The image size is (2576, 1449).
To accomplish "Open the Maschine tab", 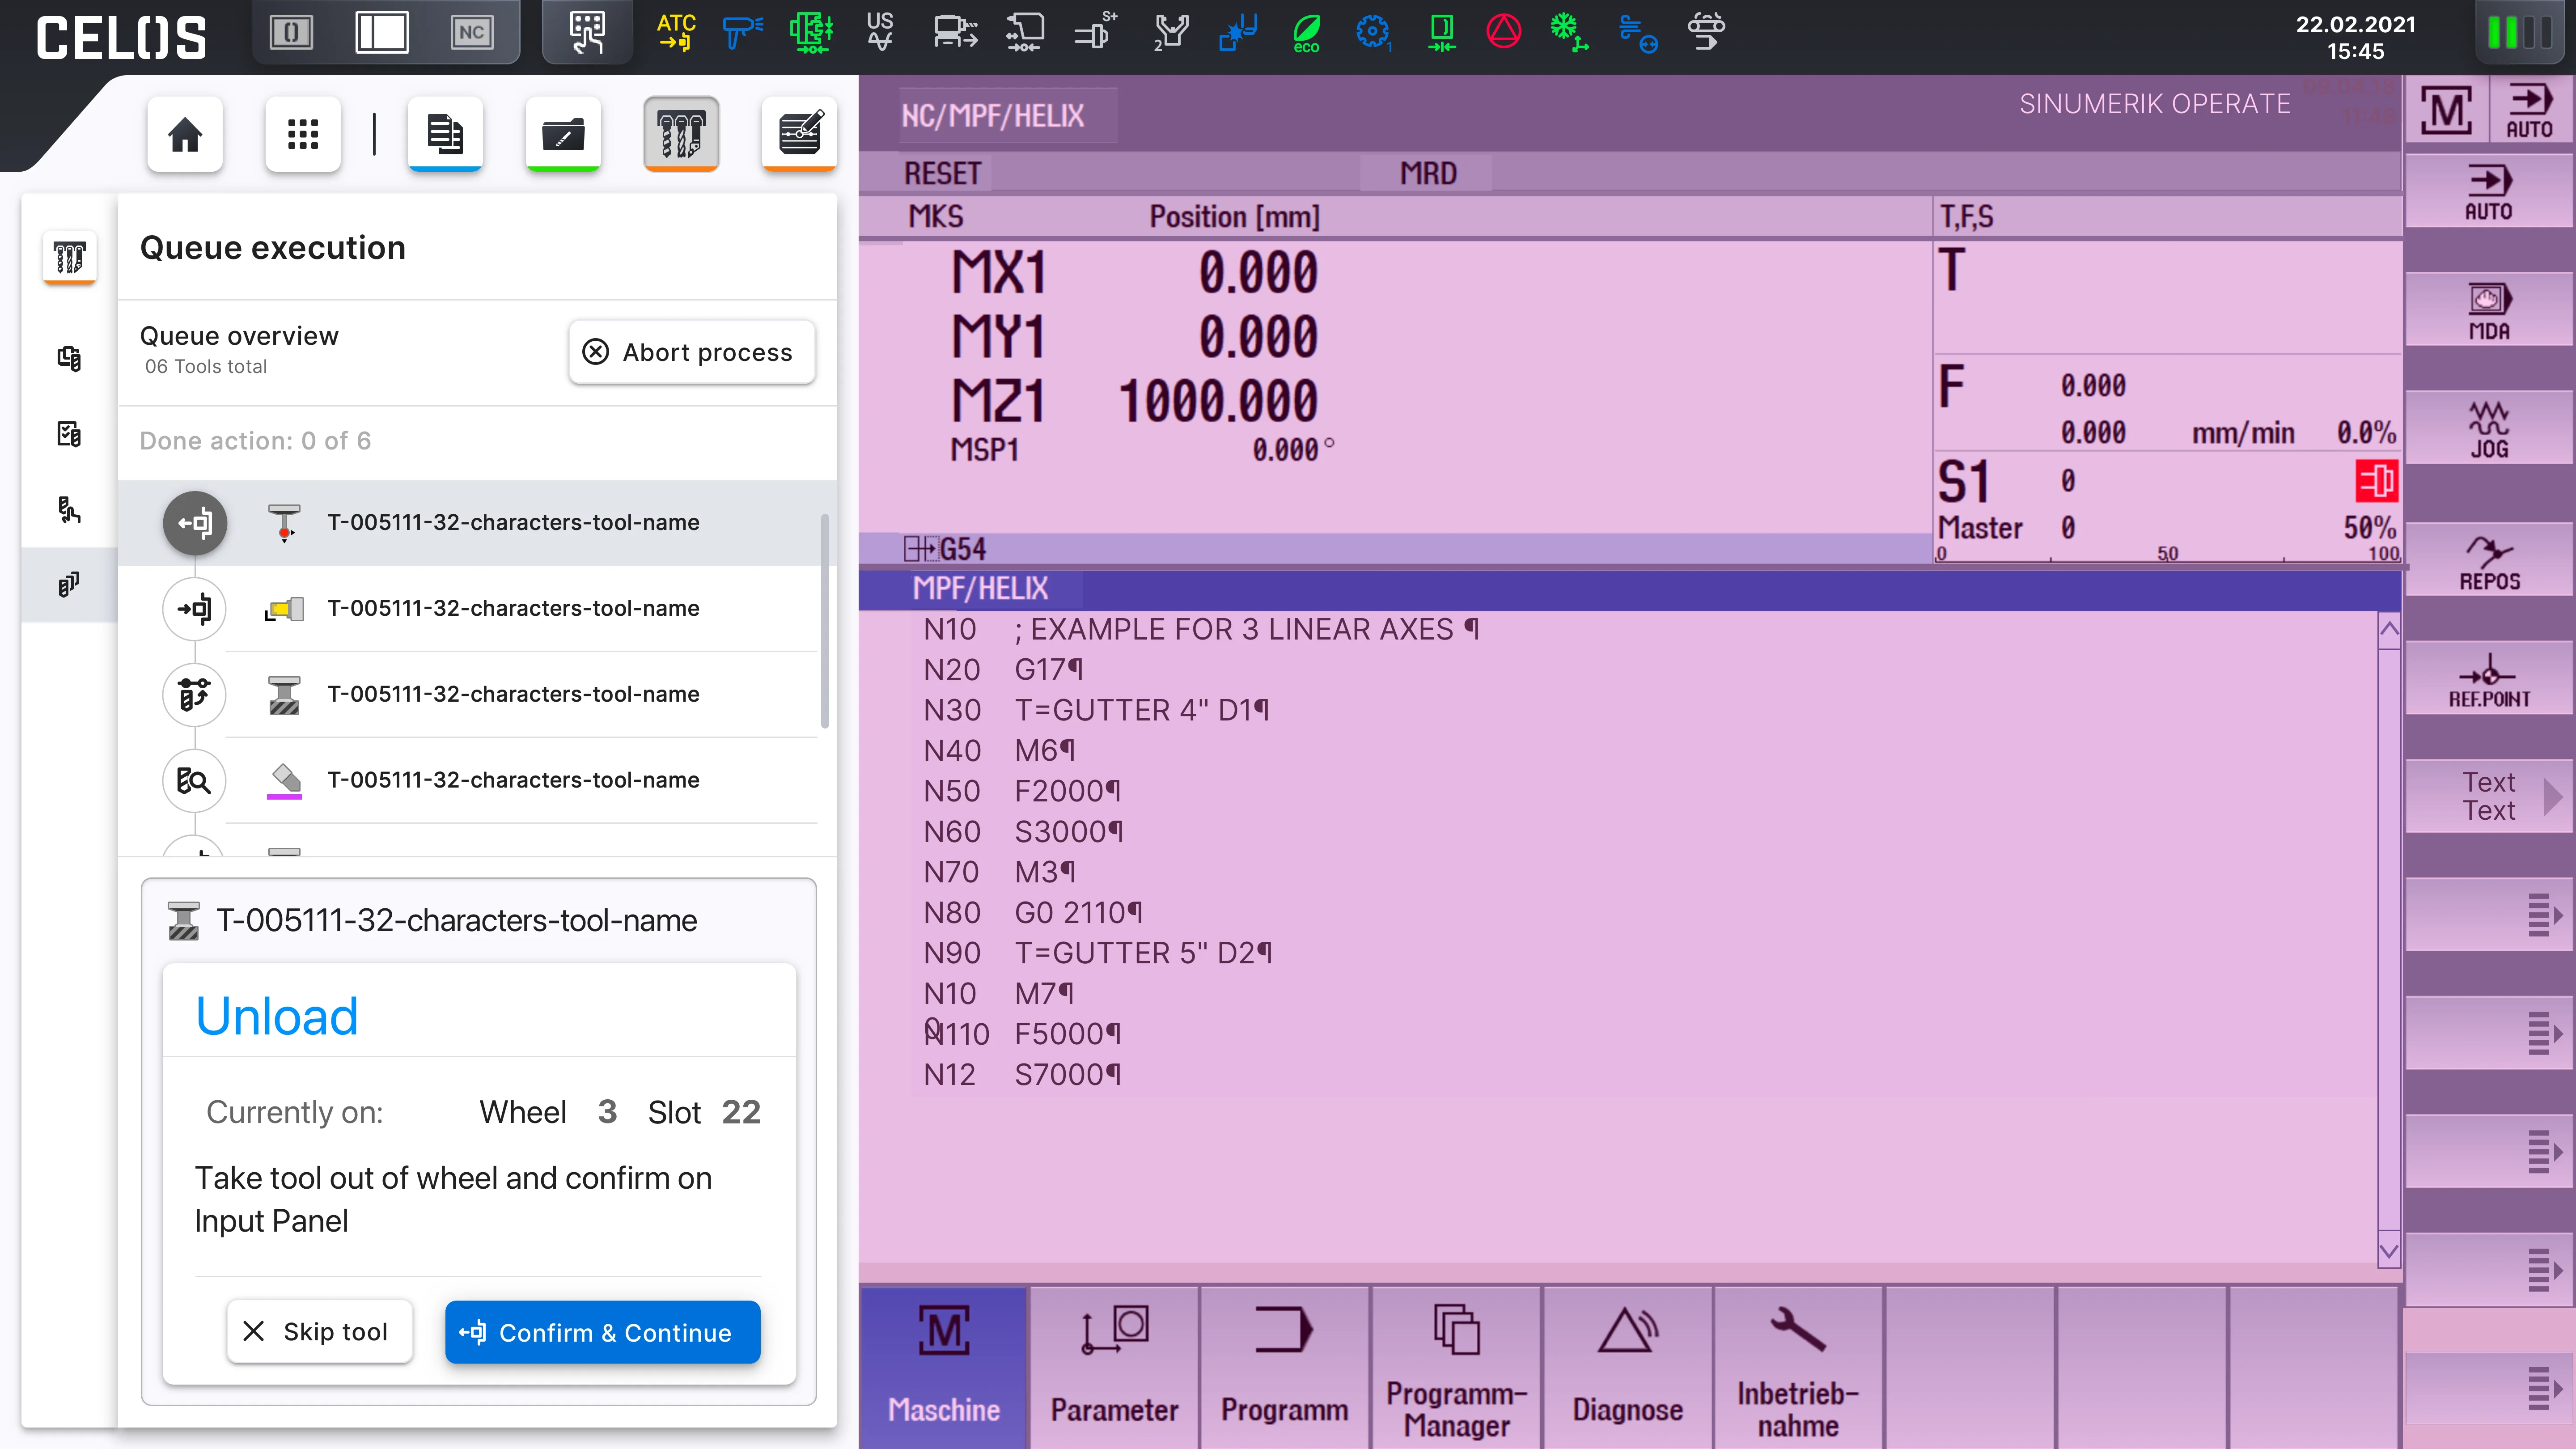I will [x=943, y=1367].
